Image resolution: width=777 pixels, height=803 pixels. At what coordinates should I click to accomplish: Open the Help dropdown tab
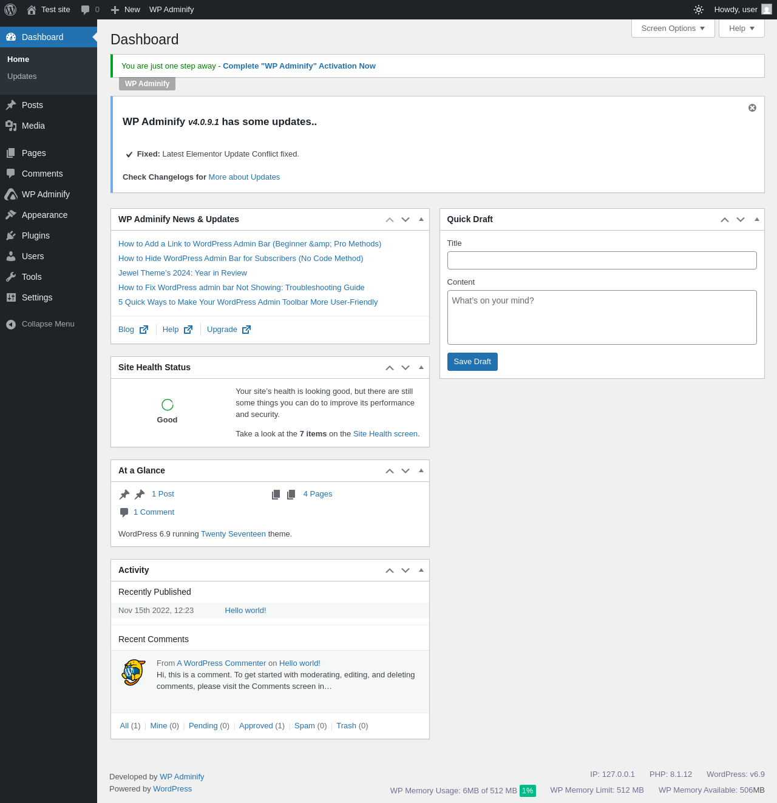point(742,29)
